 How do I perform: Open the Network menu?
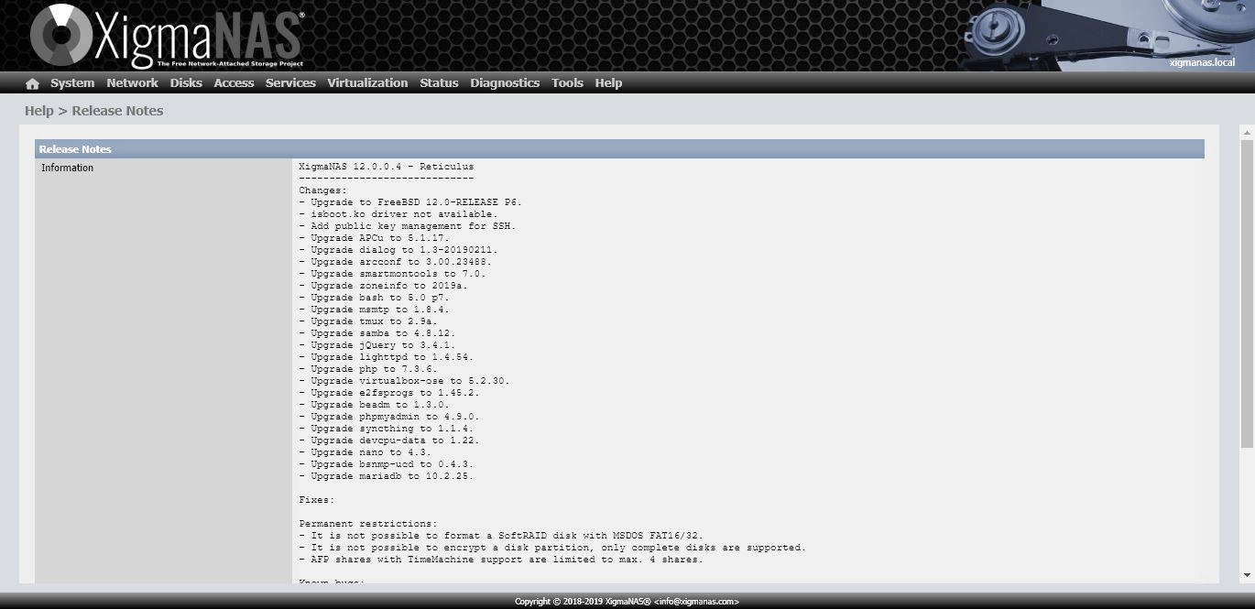(132, 83)
